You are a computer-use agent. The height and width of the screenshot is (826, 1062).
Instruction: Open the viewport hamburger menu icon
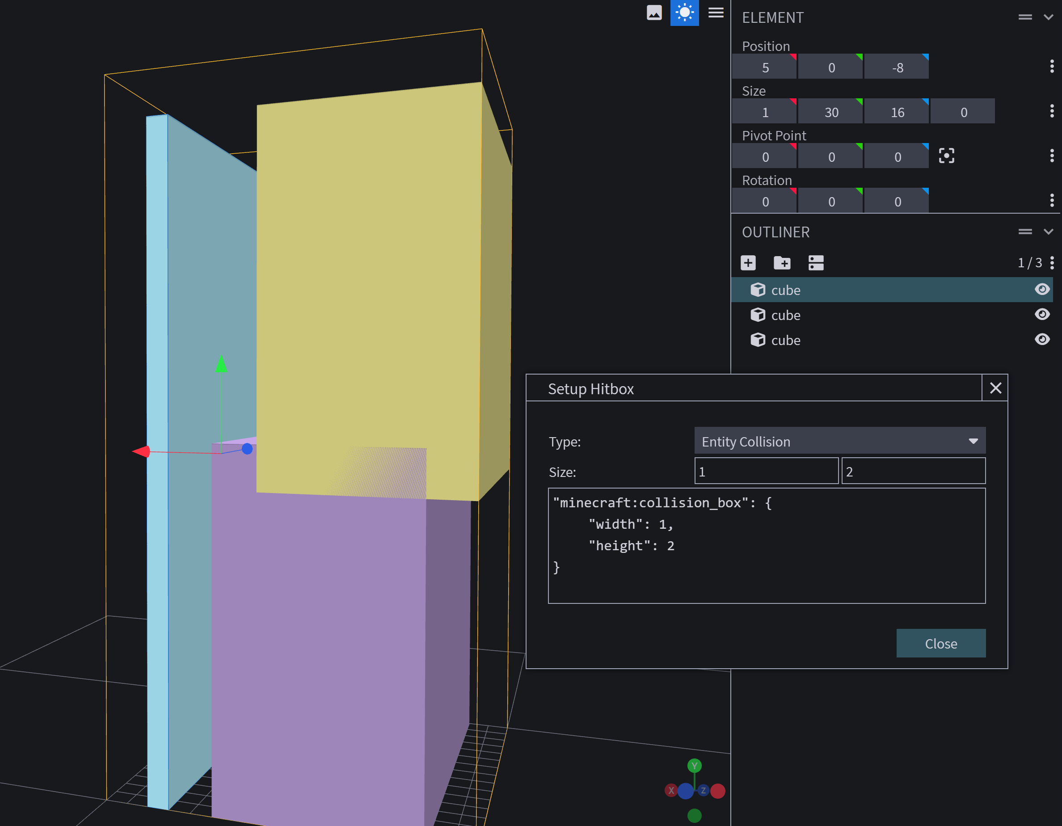click(716, 13)
